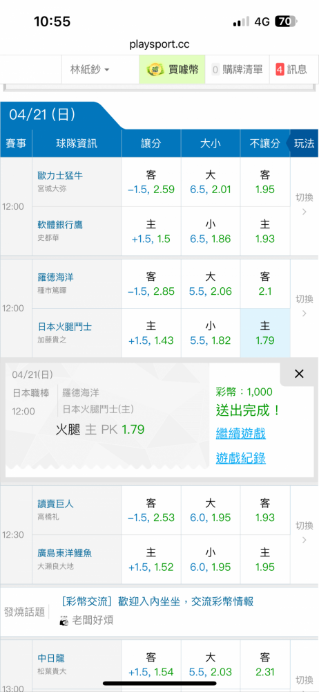The height and width of the screenshot is (692, 319).
Task: Open 訊息 messages with 4 badge
Action: 291,69
